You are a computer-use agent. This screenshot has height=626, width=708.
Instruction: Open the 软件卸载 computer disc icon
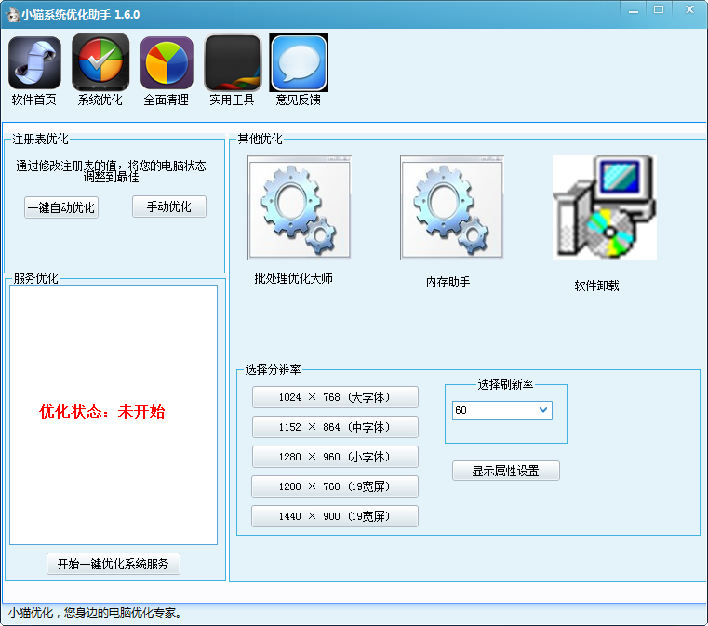[x=604, y=207]
